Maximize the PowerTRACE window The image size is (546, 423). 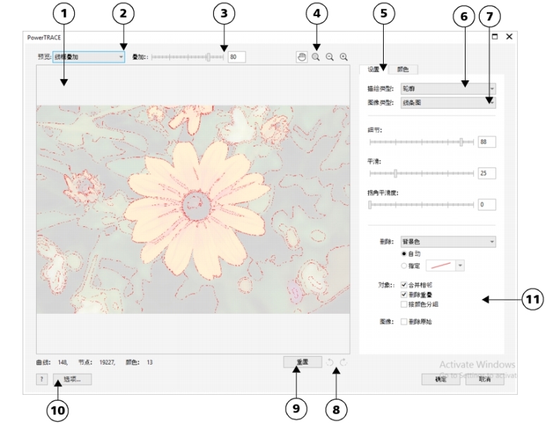coord(495,37)
